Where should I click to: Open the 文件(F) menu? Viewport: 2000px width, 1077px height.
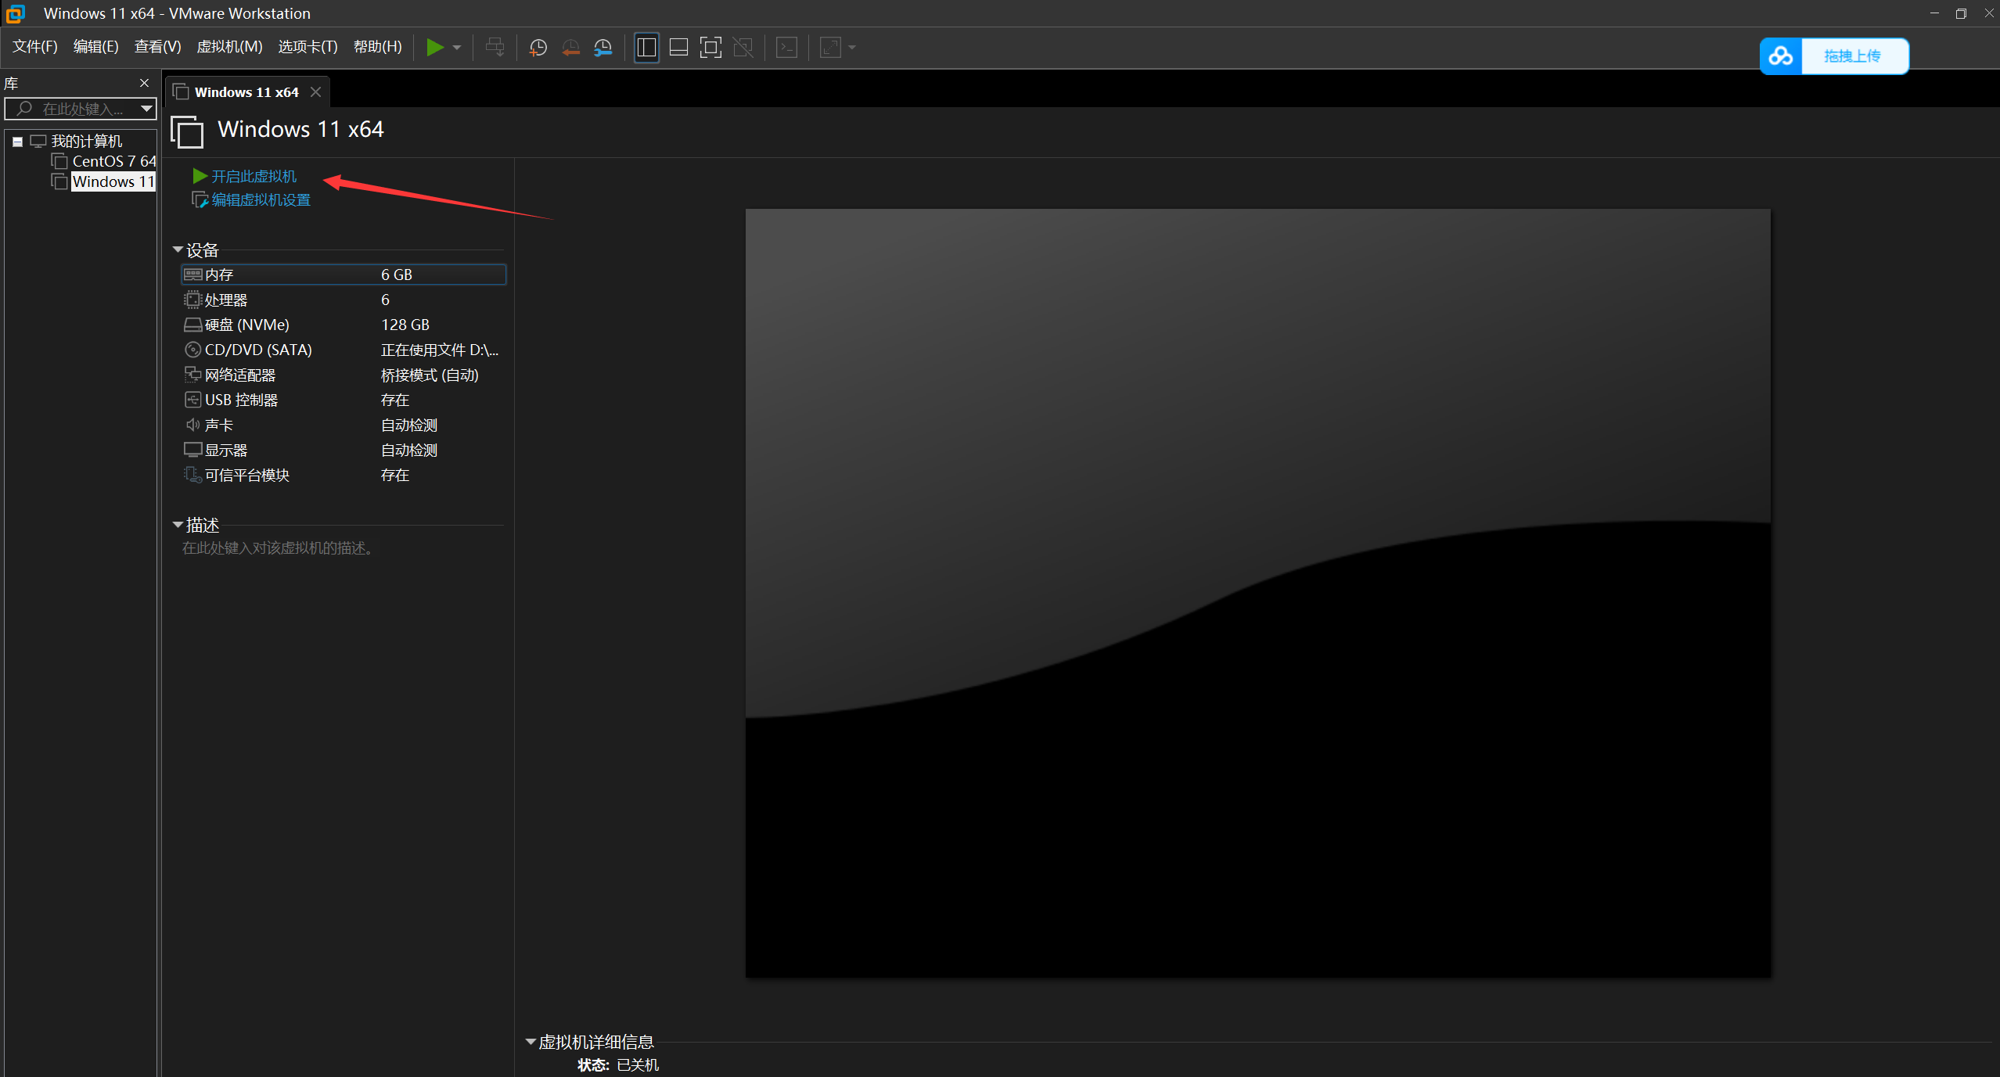35,47
